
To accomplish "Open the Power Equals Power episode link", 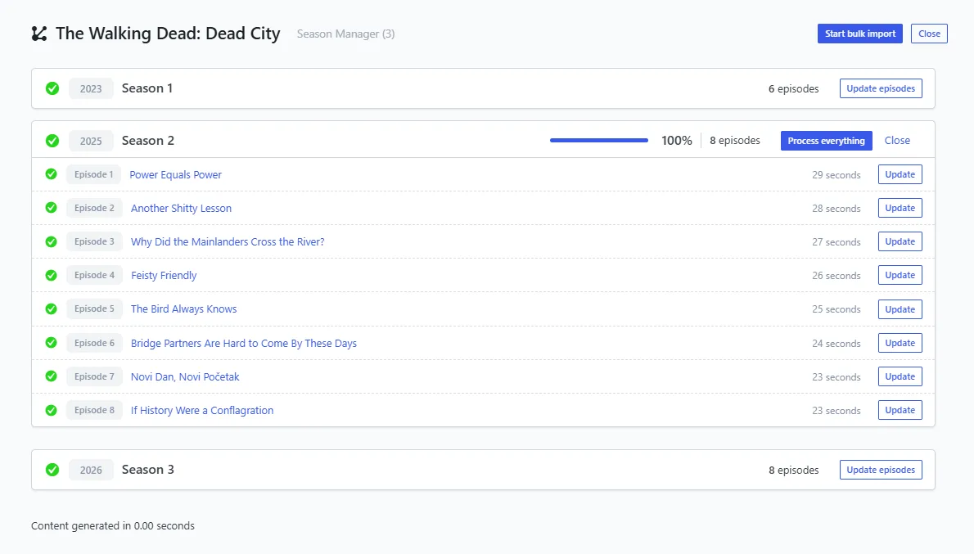I will [175, 174].
